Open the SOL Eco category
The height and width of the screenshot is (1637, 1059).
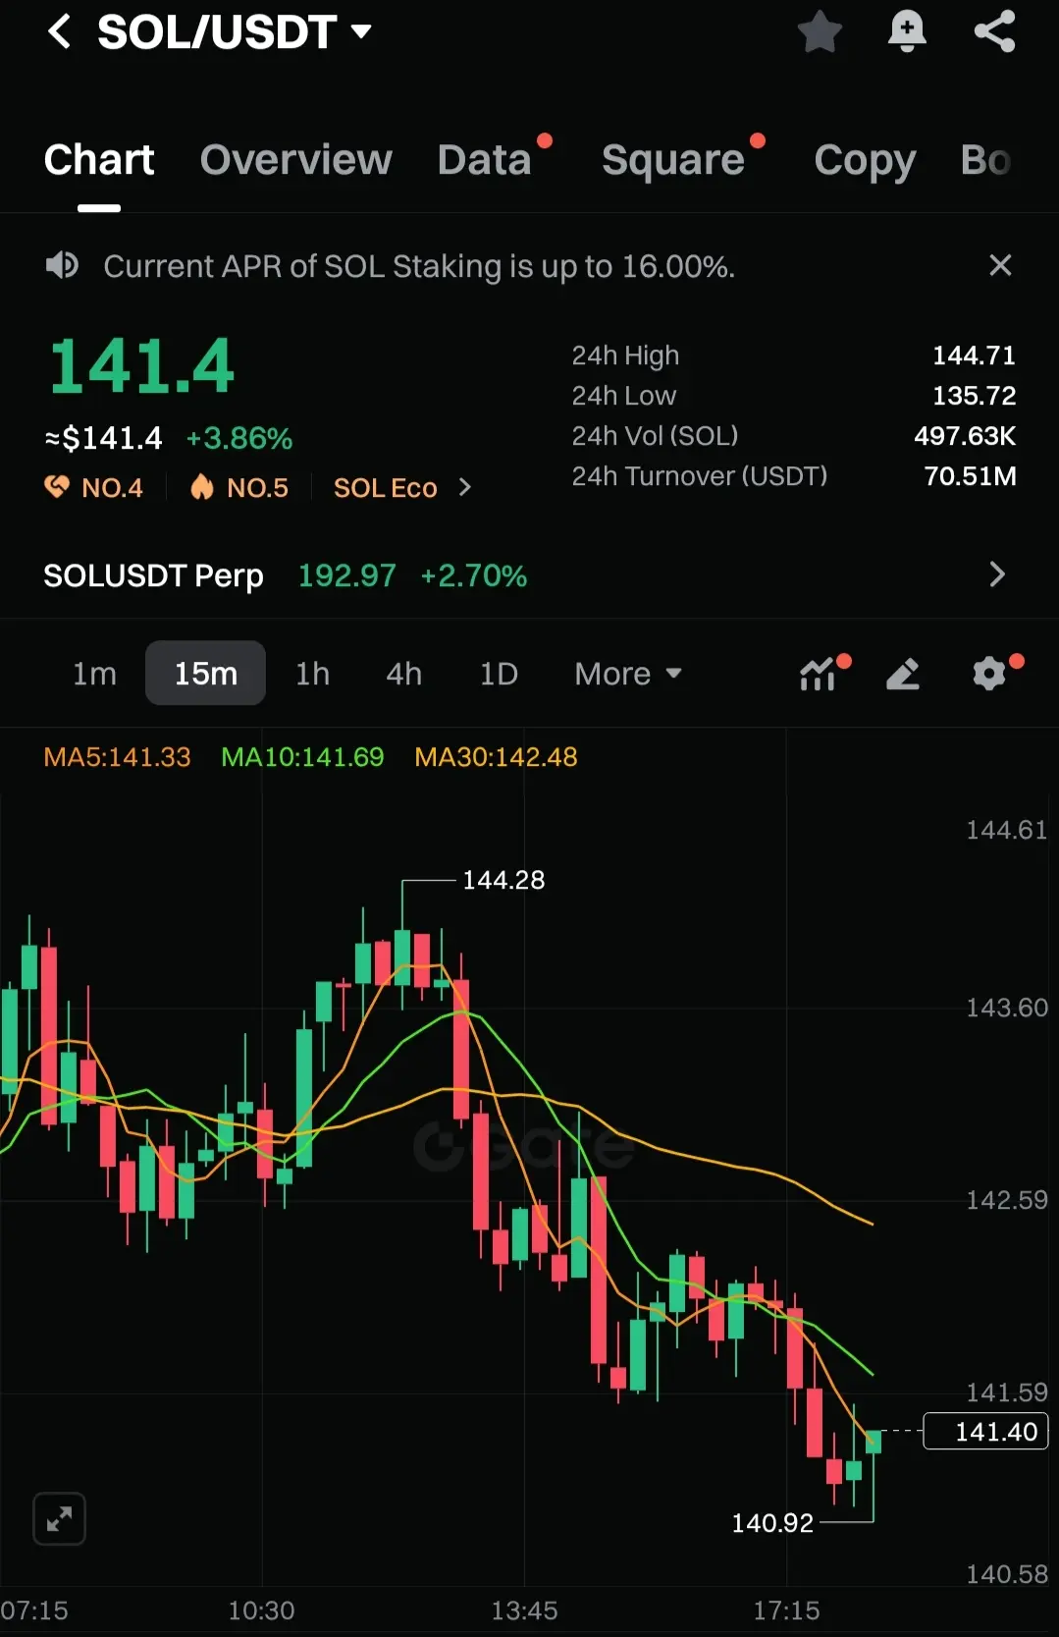coord(385,488)
